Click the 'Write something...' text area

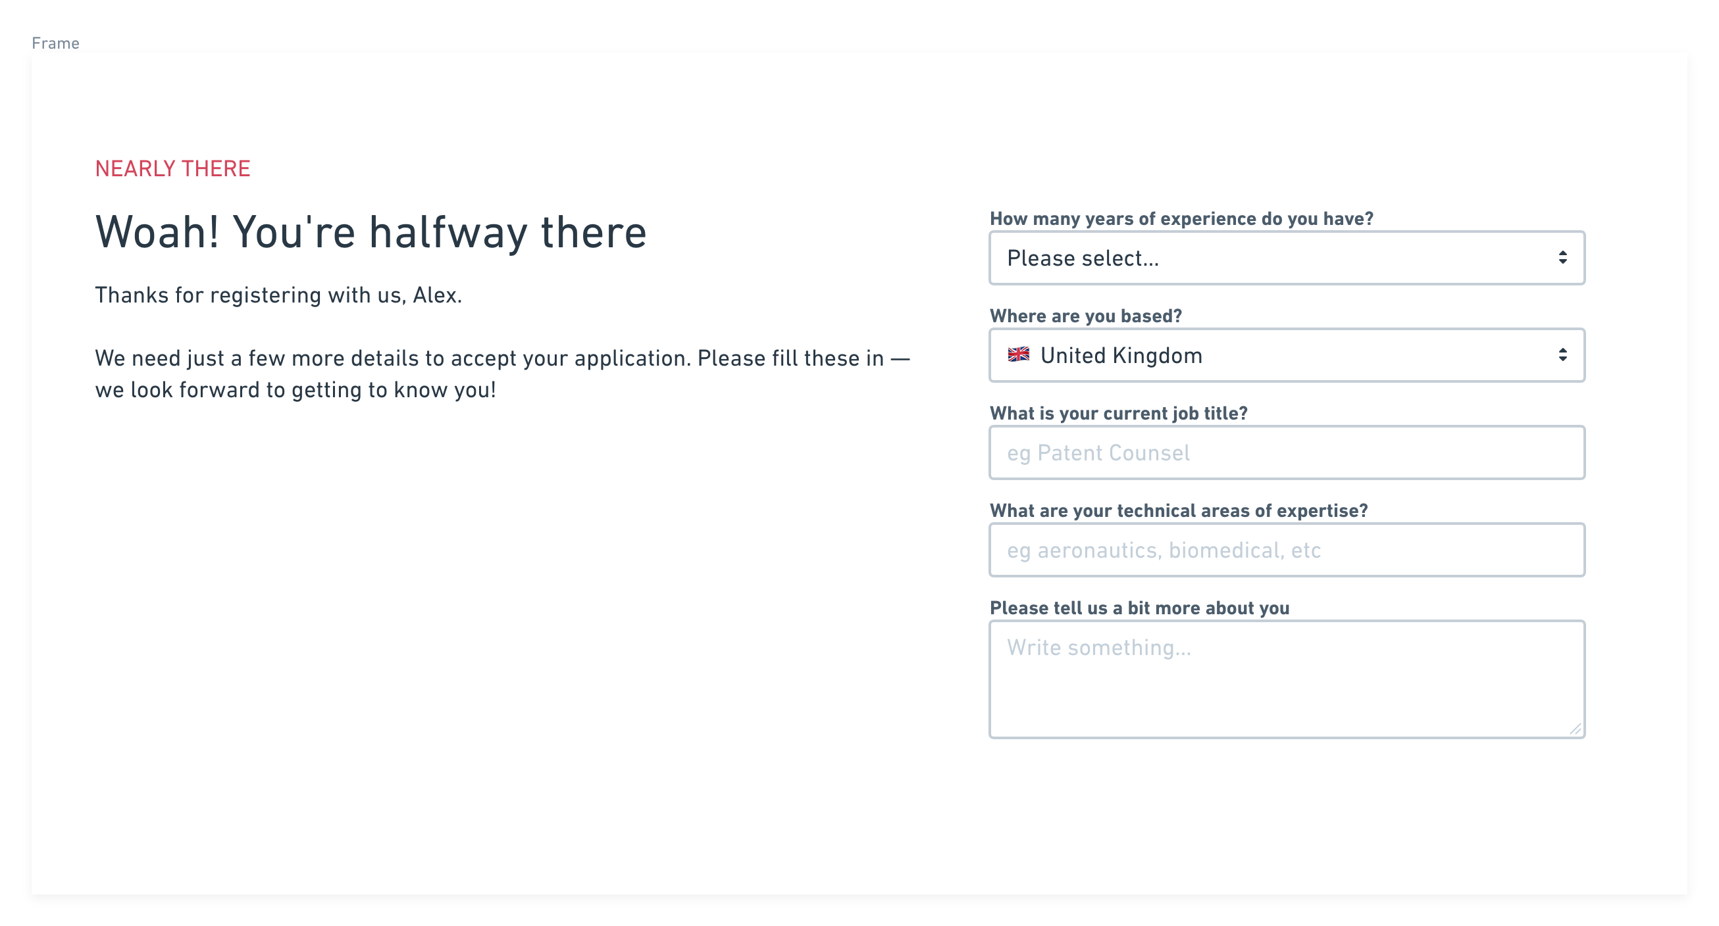coord(1287,679)
